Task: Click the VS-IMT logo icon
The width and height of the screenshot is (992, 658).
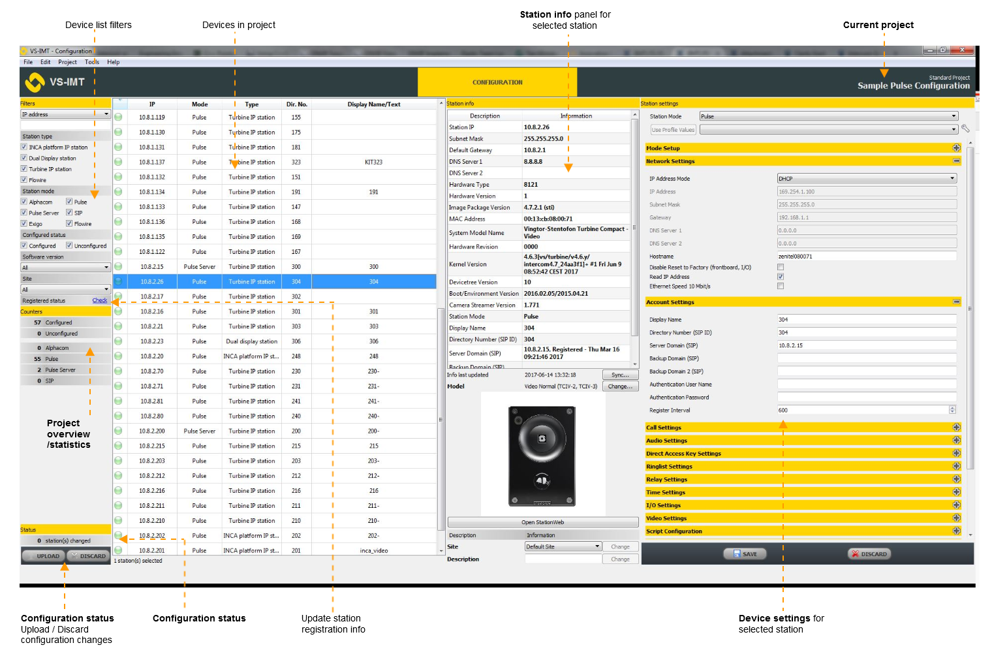Action: [x=35, y=82]
